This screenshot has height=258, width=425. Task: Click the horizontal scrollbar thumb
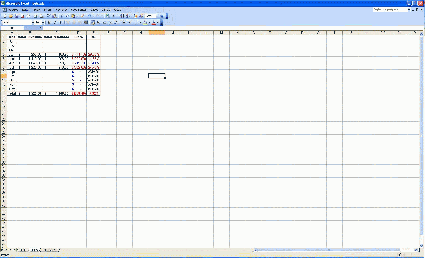tap(329, 250)
